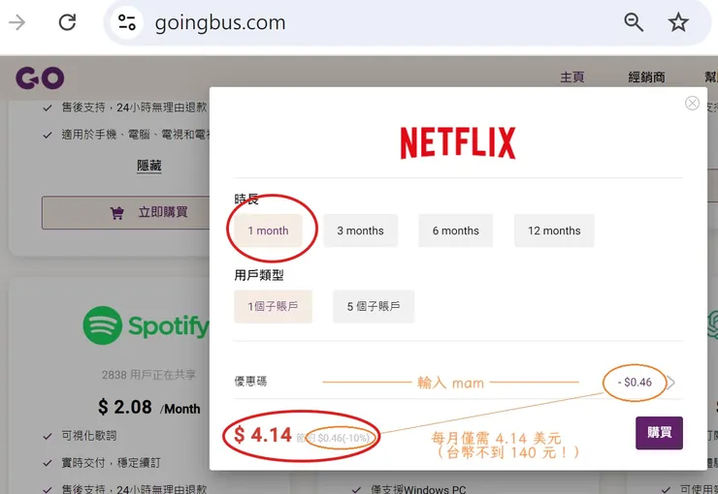This screenshot has width=718, height=494.
Task: Click the 2838 用戶正在共享 text
Action: pos(148,375)
